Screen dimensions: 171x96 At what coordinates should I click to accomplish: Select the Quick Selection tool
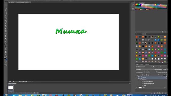(6, 13)
